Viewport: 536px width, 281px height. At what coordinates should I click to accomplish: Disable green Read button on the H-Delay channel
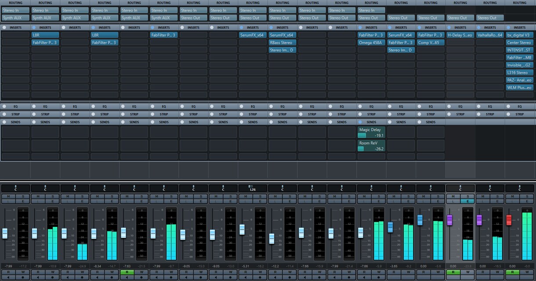click(x=453, y=272)
